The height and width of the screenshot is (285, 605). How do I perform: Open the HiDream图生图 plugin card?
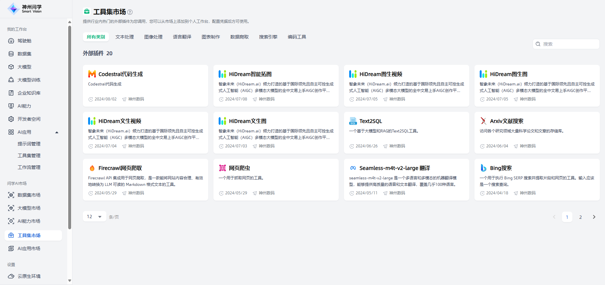[x=537, y=86]
